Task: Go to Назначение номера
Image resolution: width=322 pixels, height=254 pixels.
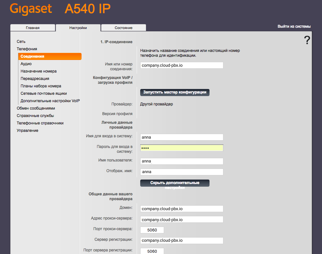Action: click(x=38, y=71)
